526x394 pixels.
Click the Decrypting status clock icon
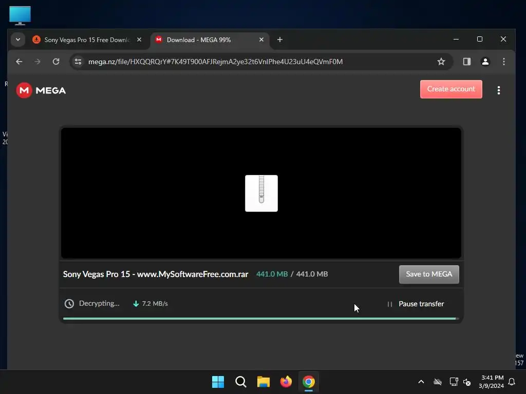pyautogui.click(x=69, y=304)
